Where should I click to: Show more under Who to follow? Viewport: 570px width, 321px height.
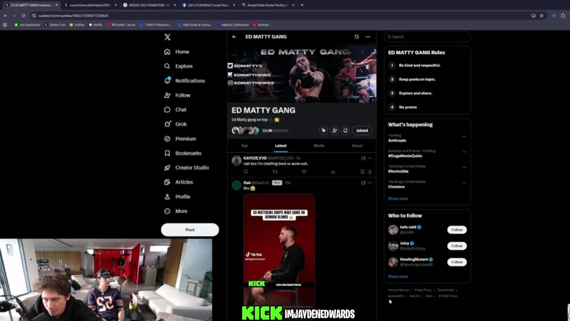tap(398, 276)
